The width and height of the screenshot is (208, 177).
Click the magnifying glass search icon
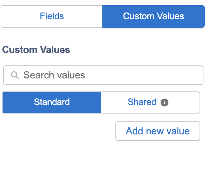pos(15,75)
